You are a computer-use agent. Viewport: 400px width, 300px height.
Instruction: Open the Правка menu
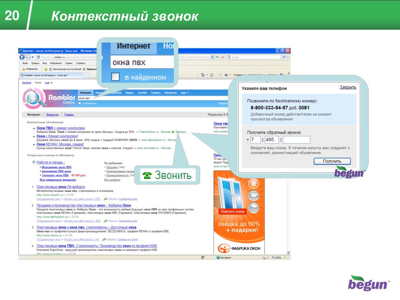[x=35, y=63]
